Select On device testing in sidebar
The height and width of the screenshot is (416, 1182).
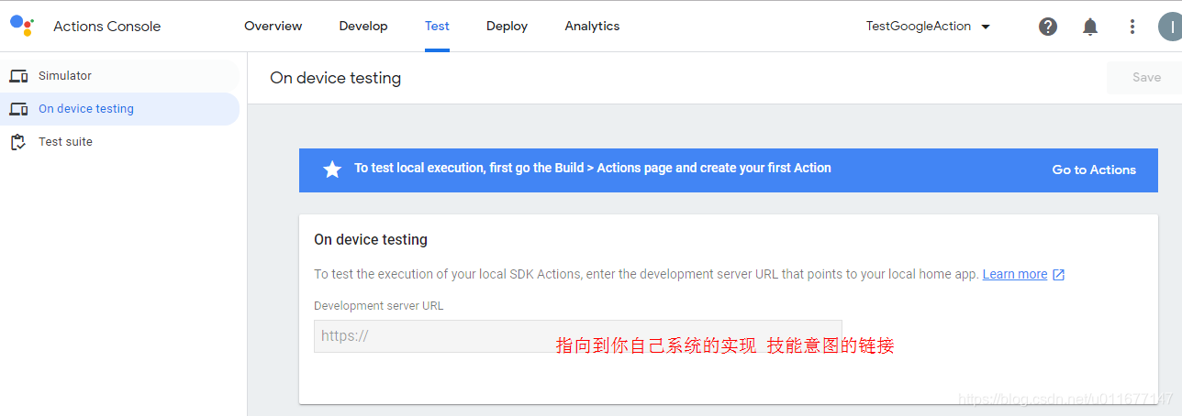tap(119, 109)
